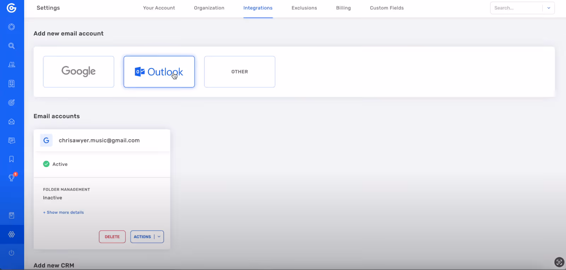Click the Settings page title
The image size is (566, 270).
(48, 8)
